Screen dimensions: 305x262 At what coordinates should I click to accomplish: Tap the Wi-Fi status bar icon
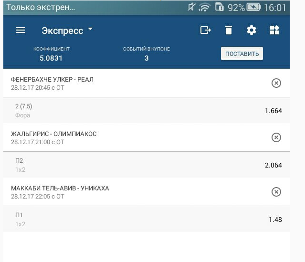tap(205, 7)
